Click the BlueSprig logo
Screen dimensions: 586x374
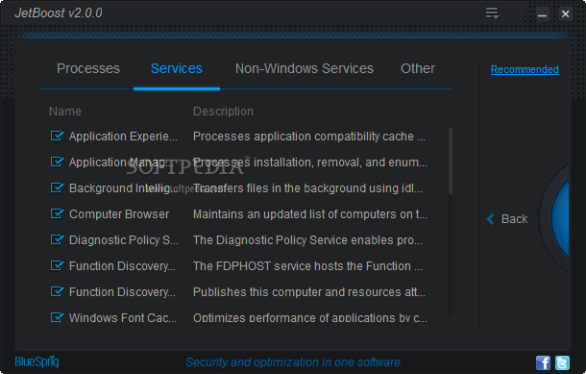click(37, 362)
